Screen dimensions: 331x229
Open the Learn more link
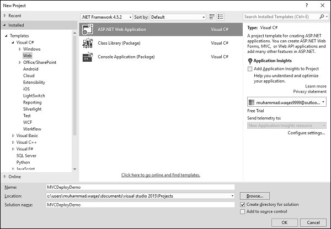(316, 86)
